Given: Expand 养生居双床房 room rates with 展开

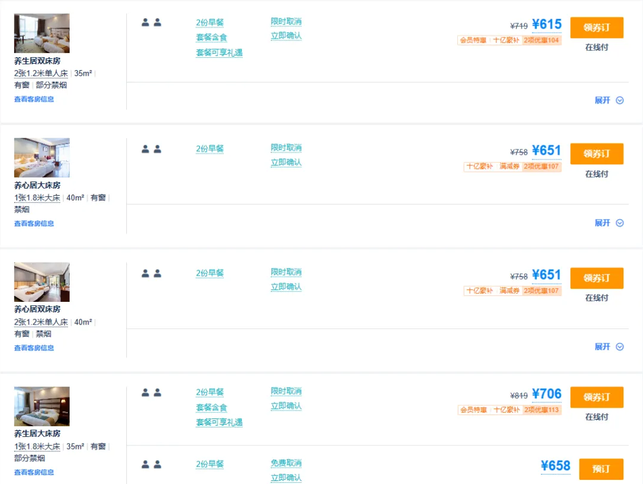Looking at the screenshot, I should coord(608,100).
